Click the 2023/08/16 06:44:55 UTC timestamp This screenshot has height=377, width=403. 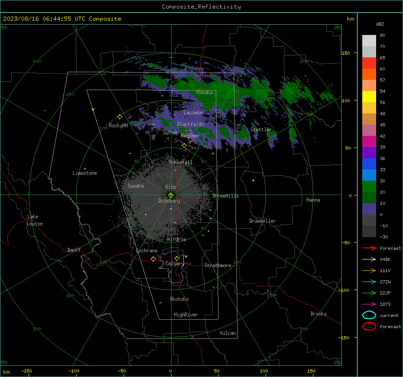point(41,19)
